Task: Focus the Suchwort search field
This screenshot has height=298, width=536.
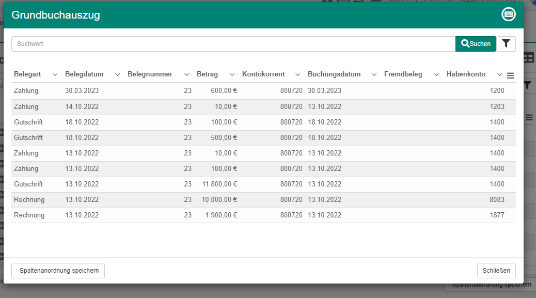Action: tap(232, 44)
